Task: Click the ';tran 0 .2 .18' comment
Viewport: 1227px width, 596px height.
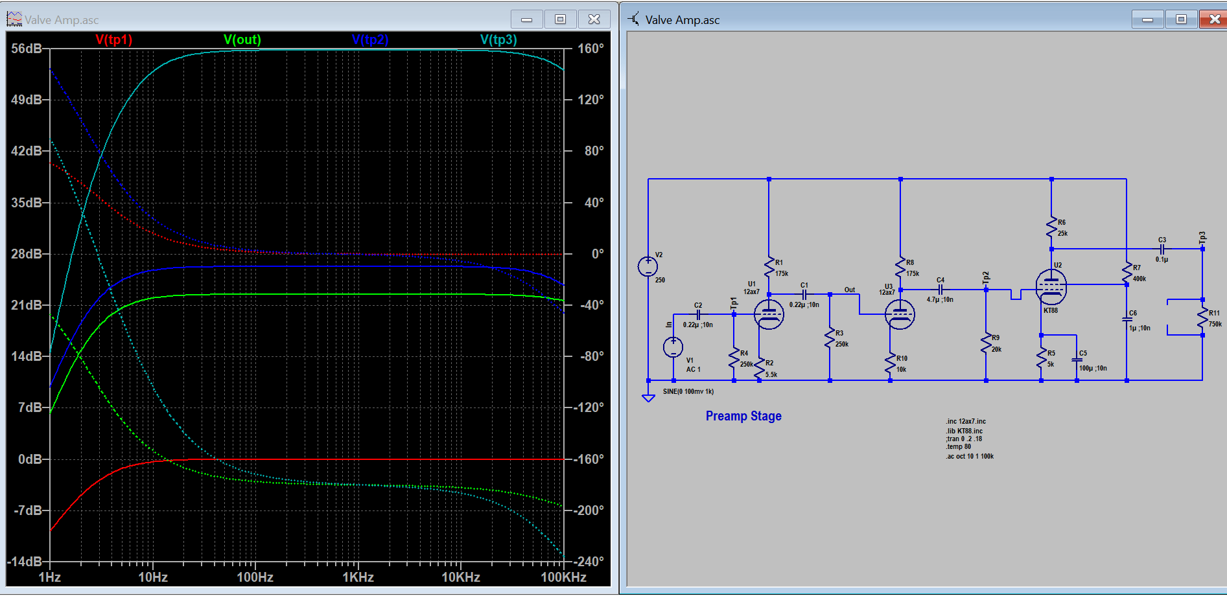Action: coord(964,439)
